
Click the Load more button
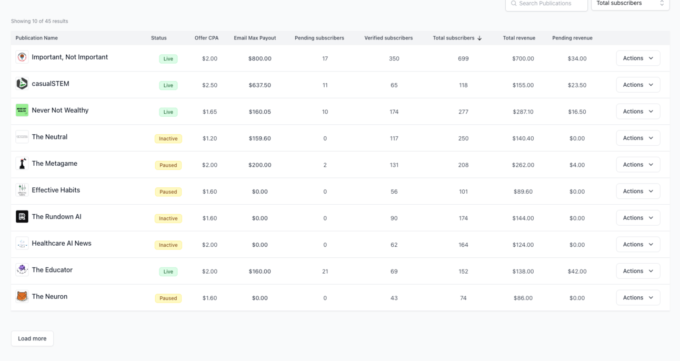32,338
